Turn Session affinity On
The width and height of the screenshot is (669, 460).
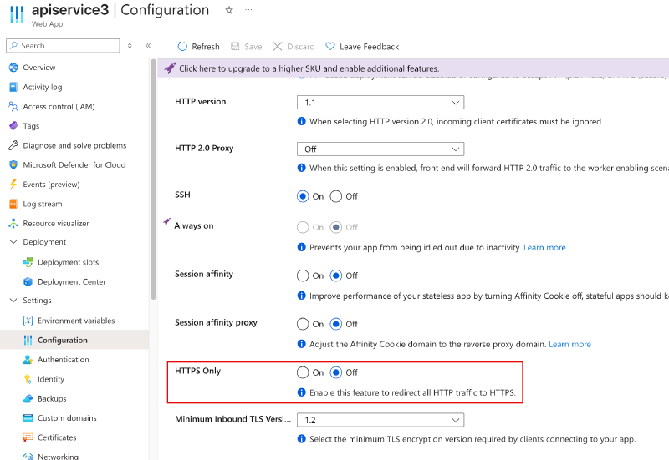[303, 275]
